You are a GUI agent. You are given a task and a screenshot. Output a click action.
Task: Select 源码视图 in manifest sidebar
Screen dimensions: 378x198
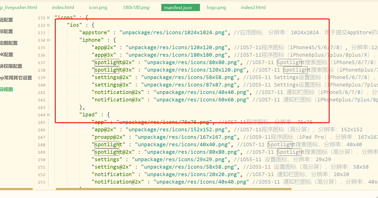6,89
